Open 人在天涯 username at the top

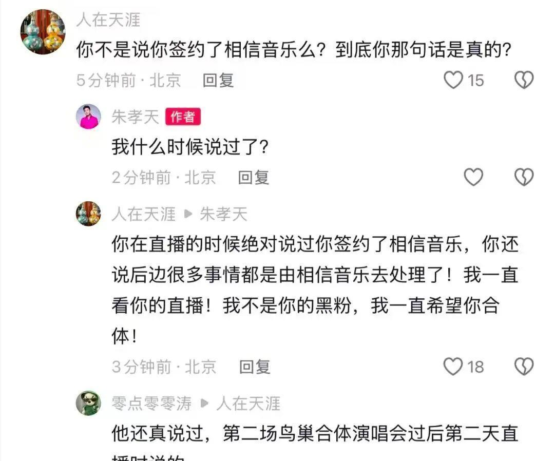[x=108, y=20]
